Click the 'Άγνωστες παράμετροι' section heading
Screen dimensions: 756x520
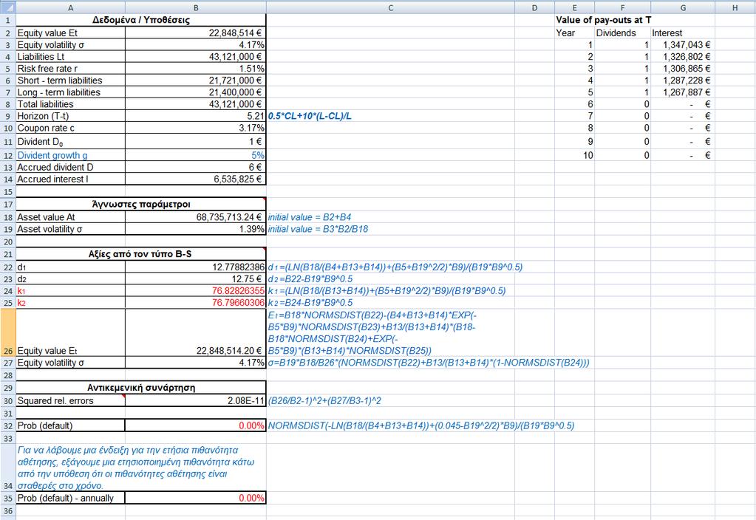141,205
